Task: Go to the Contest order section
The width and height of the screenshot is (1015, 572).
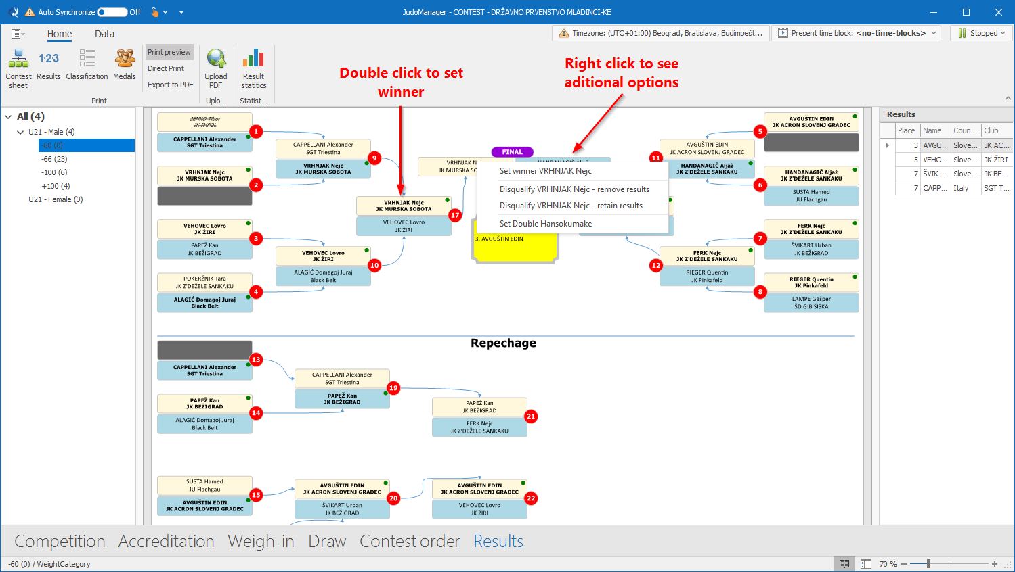Action: (x=410, y=542)
